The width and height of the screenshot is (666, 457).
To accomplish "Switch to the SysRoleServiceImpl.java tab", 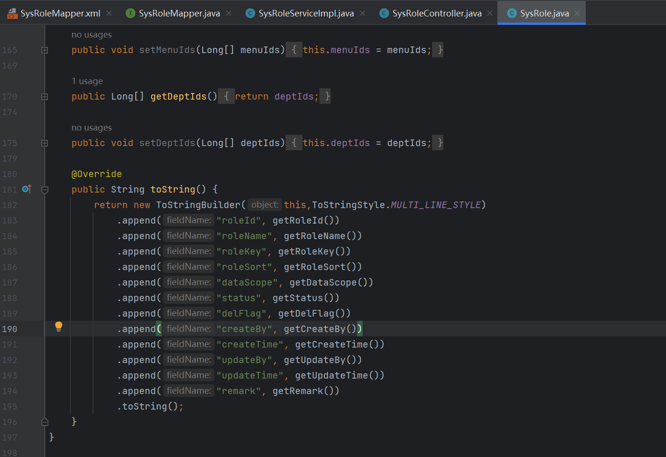I will (306, 14).
